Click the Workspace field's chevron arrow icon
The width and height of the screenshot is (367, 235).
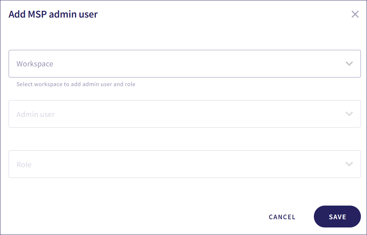(x=349, y=64)
